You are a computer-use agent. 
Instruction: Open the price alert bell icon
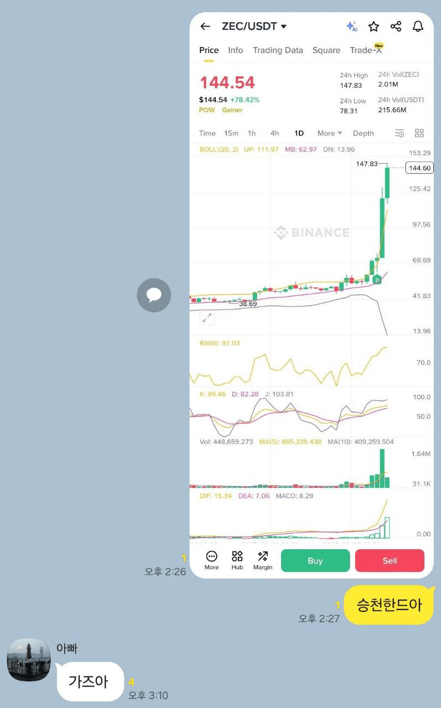(418, 27)
